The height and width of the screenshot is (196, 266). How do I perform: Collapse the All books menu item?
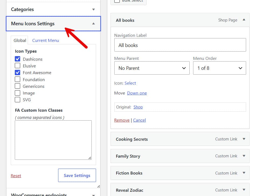(244, 20)
